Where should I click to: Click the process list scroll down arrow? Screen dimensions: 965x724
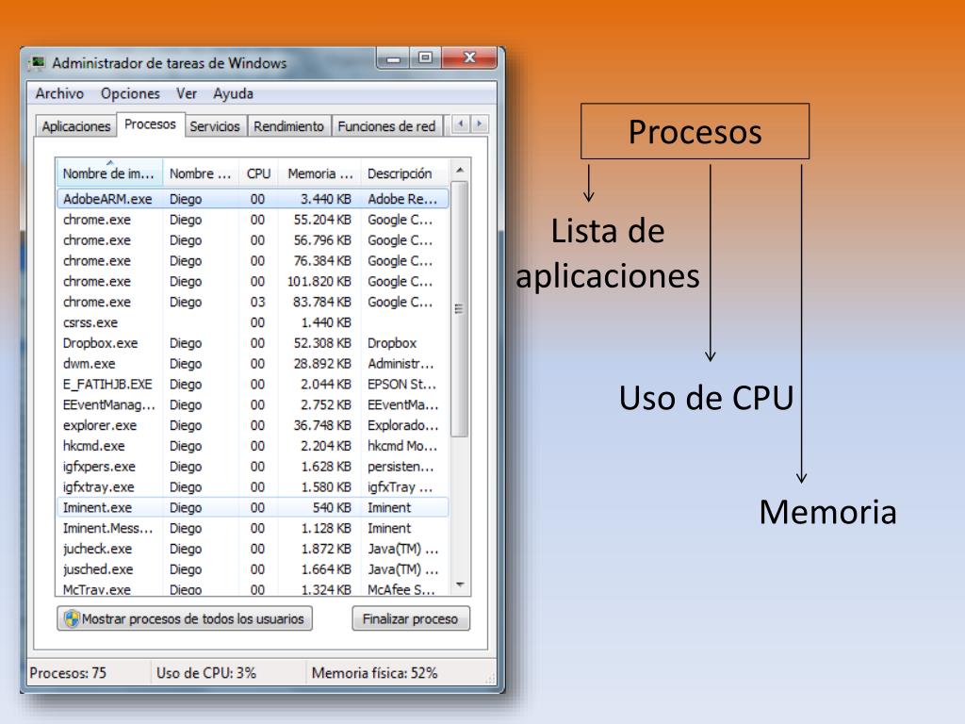click(460, 584)
